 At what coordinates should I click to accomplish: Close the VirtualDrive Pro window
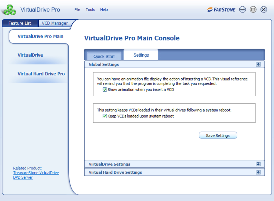[264, 9]
